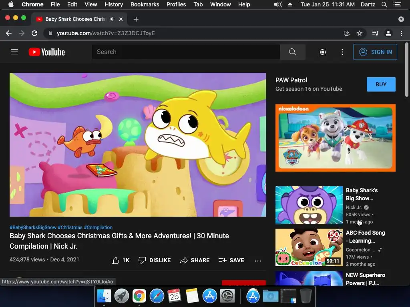Click the SIGN IN button
This screenshot has width=410, height=307.
pyautogui.click(x=375, y=52)
